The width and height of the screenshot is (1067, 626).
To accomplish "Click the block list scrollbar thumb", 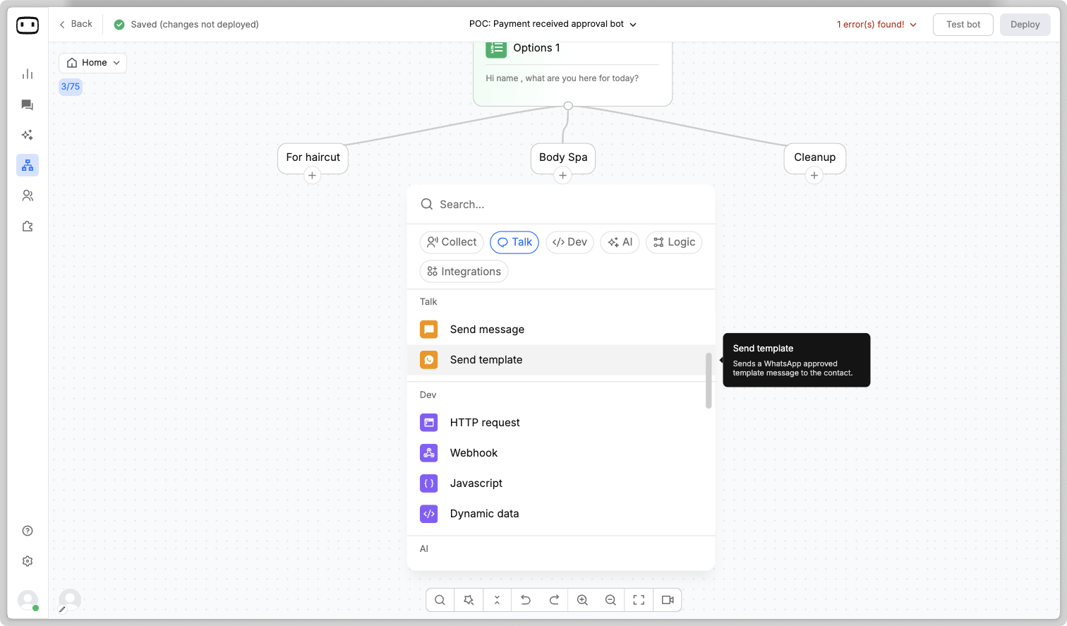I will pyautogui.click(x=709, y=381).
